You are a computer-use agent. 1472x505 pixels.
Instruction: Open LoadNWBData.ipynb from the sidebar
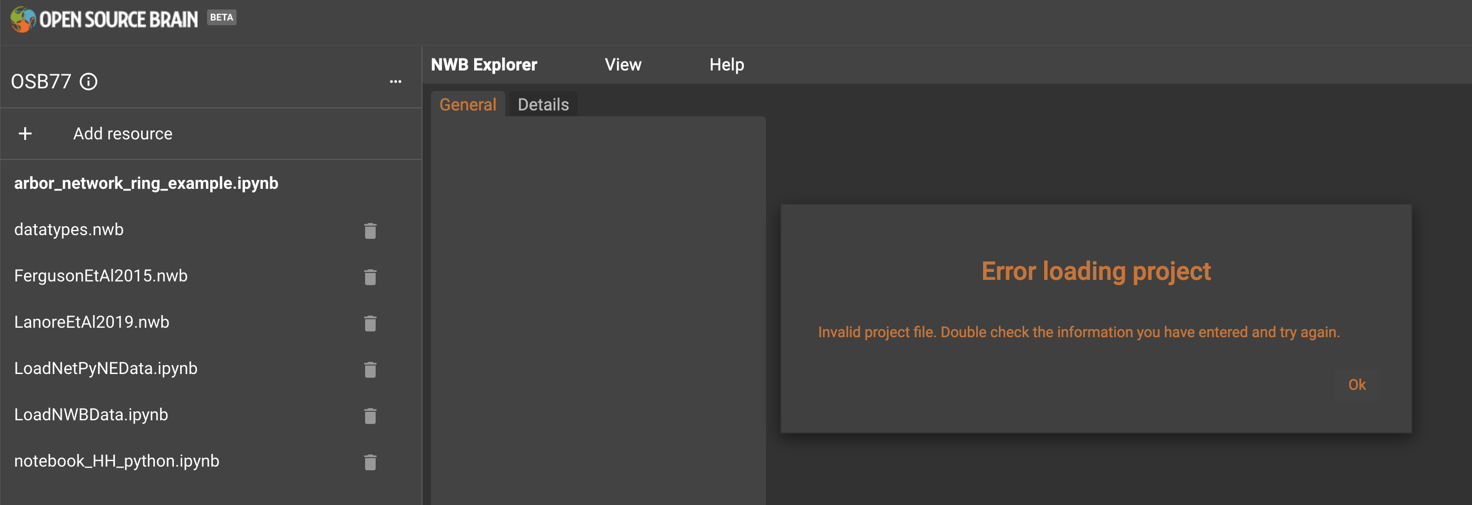(x=91, y=415)
